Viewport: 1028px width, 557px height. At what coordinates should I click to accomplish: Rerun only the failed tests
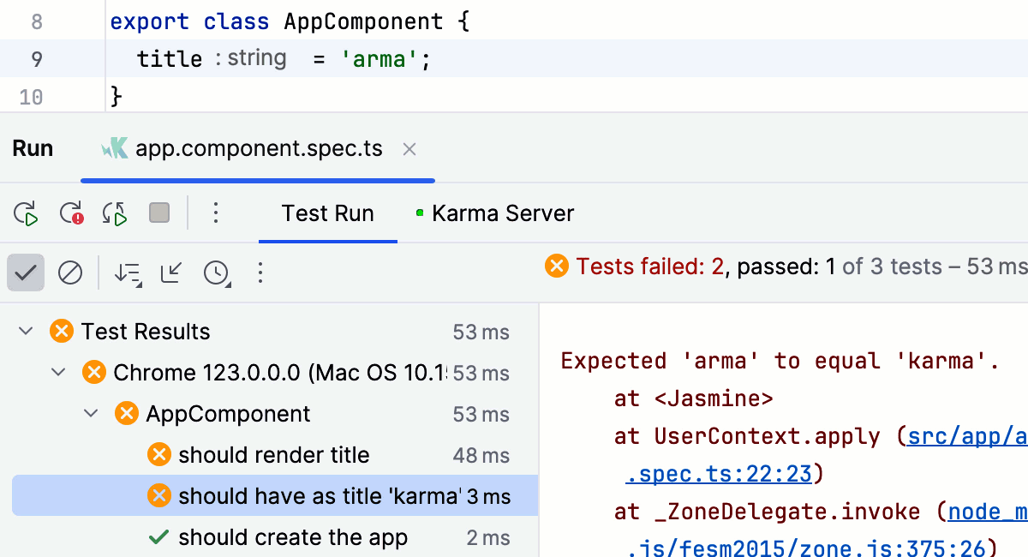click(72, 213)
